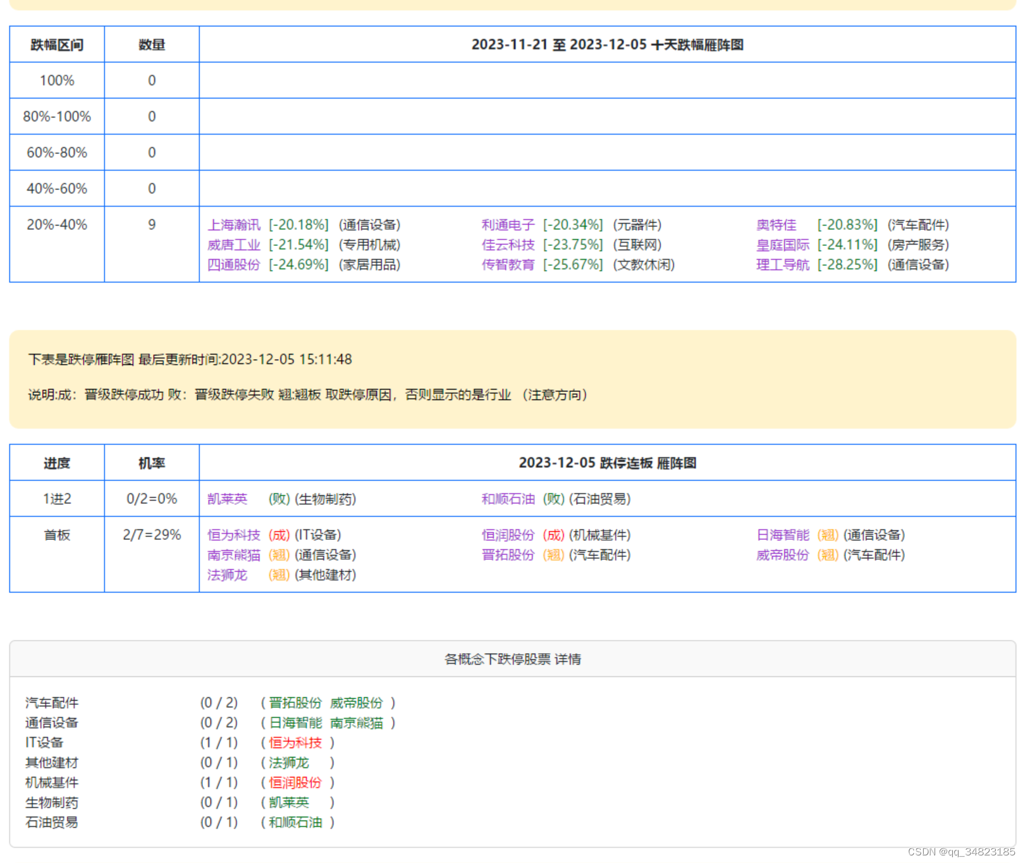The image size is (1025, 863).
Task: Open red 恒为科技 under IT设备 concept
Action: pyautogui.click(x=295, y=743)
